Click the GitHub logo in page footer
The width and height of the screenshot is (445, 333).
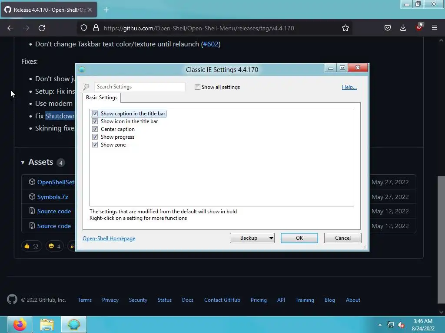tap(12, 299)
